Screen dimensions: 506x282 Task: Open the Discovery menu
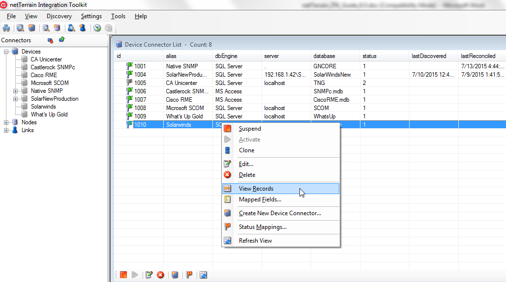[x=59, y=16]
